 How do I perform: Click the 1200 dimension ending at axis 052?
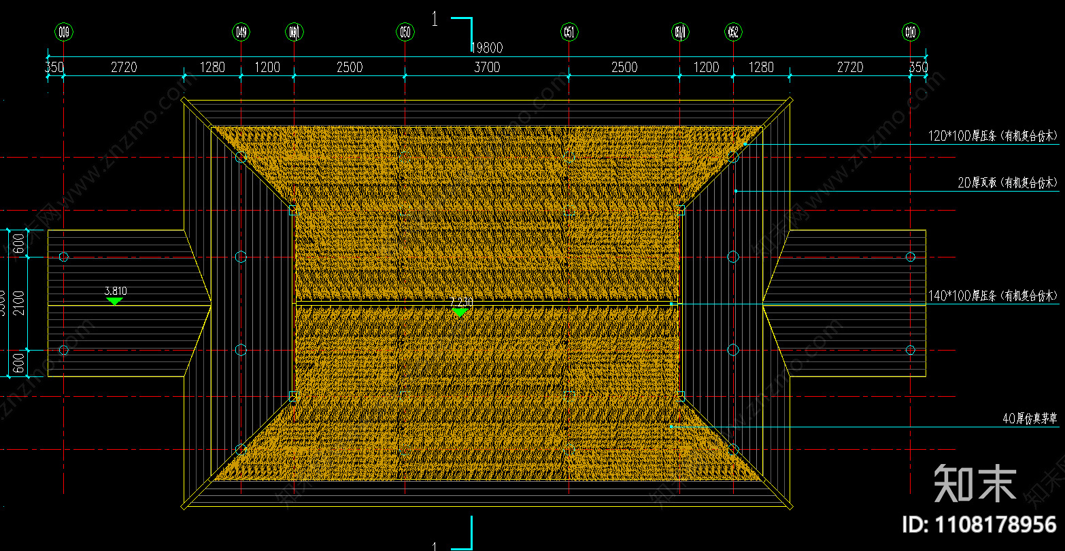707,67
